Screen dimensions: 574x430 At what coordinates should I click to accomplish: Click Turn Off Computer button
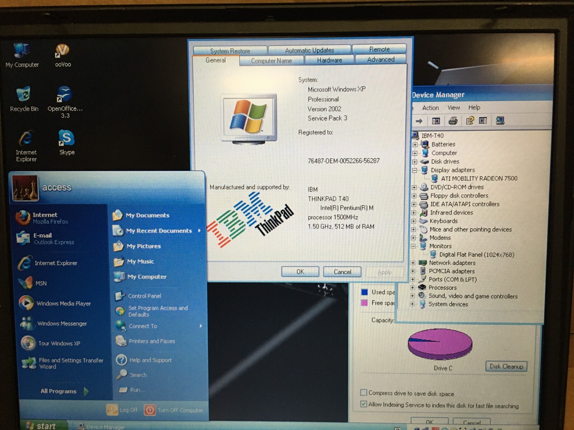click(174, 410)
